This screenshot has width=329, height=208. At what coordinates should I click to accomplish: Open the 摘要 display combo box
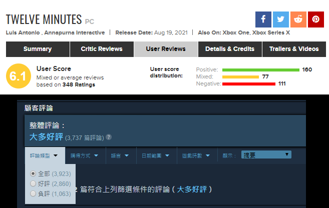pyautogui.click(x=266, y=155)
